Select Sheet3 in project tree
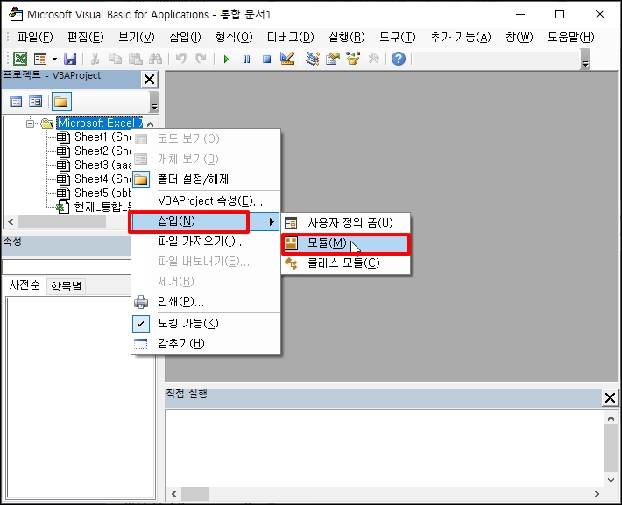Image resolution: width=622 pixels, height=505 pixels. pyautogui.click(x=95, y=165)
